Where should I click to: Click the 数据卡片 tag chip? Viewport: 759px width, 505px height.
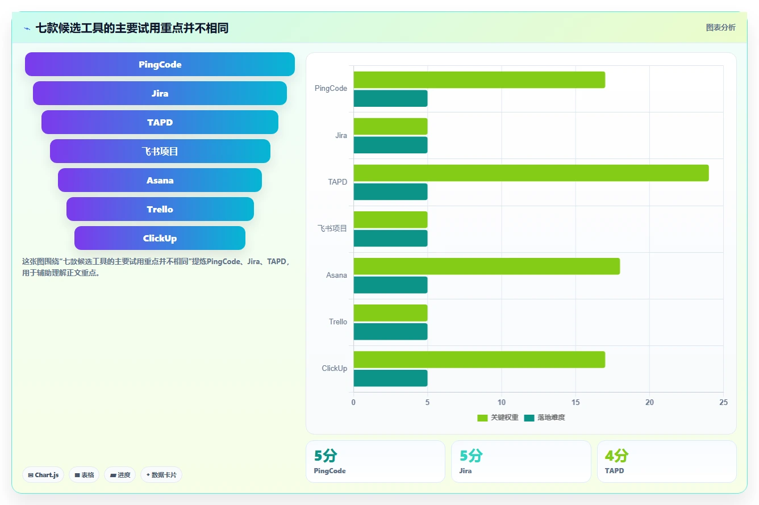pyautogui.click(x=161, y=475)
